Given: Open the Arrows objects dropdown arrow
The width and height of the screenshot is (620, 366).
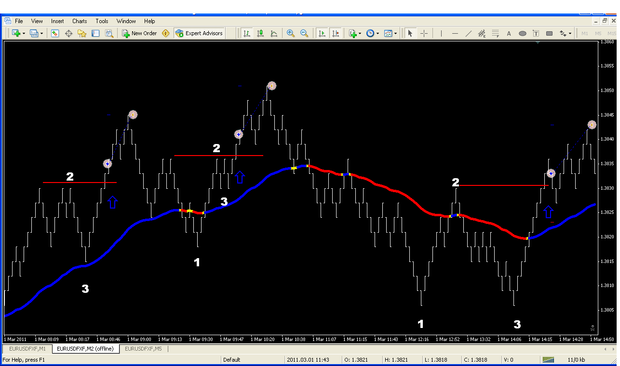Looking at the screenshot, I should 570,33.
